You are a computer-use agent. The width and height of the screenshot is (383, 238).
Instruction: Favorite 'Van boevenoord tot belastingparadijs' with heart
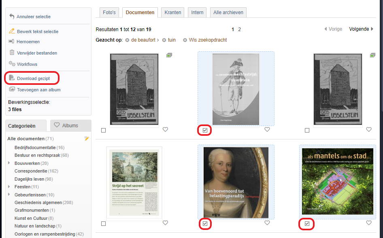(x=267, y=223)
